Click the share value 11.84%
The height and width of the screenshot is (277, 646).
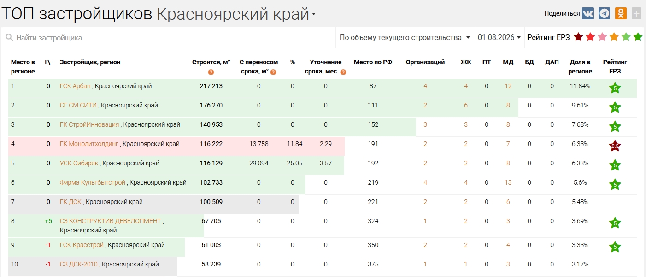pos(580,86)
